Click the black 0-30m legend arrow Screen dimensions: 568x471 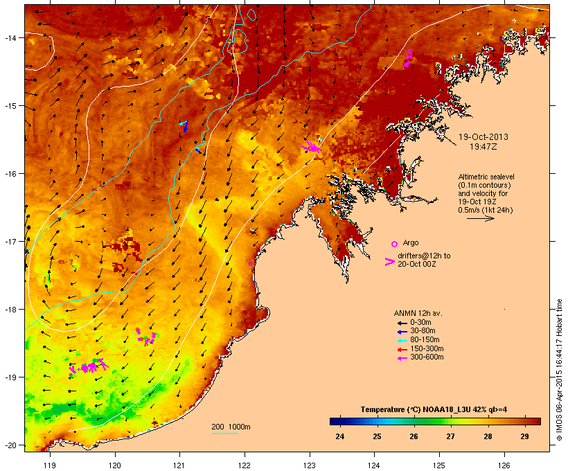pyautogui.click(x=402, y=323)
